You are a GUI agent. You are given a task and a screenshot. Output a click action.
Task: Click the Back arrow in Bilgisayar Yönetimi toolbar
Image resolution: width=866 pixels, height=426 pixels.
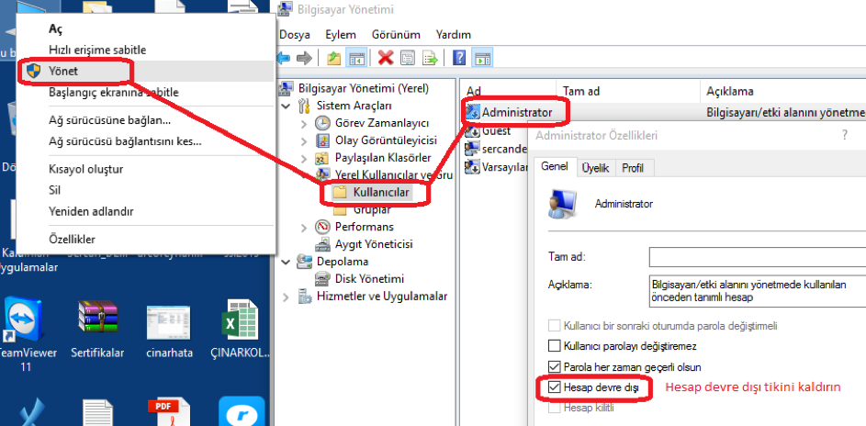(x=284, y=58)
